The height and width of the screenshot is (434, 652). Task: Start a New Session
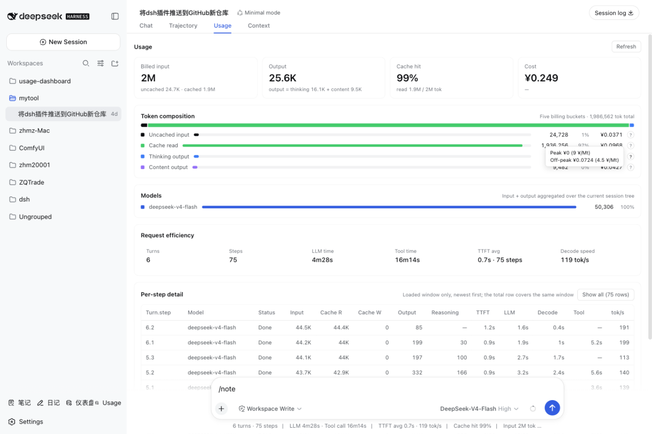click(63, 42)
